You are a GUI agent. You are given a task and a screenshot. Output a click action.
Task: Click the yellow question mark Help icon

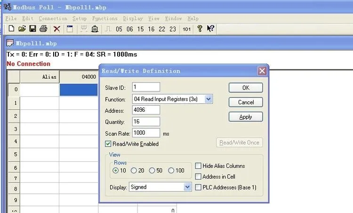coord(200,29)
